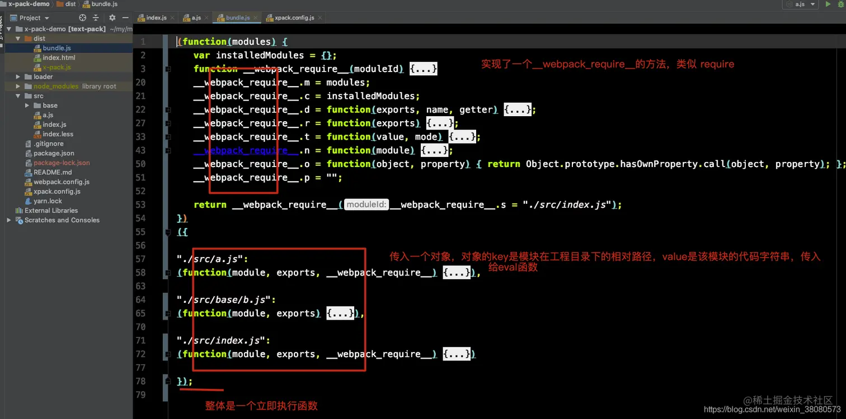The image size is (846, 419).
Task: Expand the base folder arrow
Action: [x=27, y=106]
